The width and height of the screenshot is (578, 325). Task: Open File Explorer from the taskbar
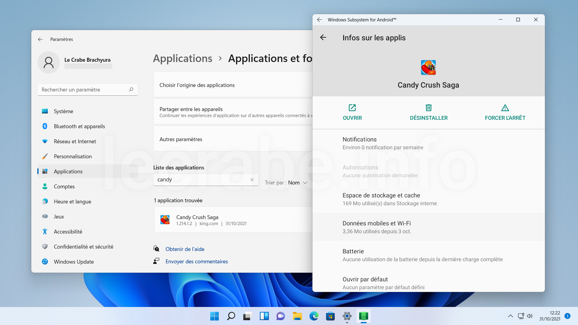point(297,316)
